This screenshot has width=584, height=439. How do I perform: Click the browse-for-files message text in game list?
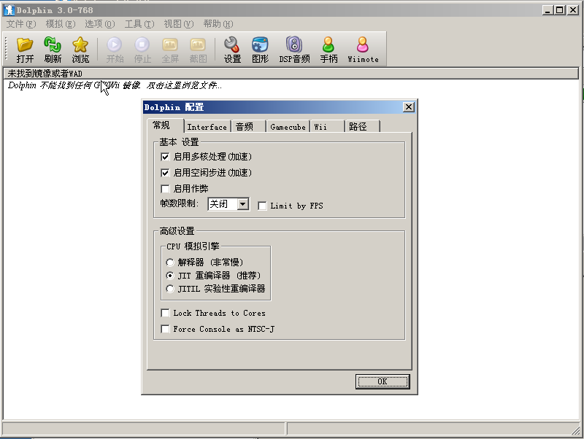click(115, 85)
